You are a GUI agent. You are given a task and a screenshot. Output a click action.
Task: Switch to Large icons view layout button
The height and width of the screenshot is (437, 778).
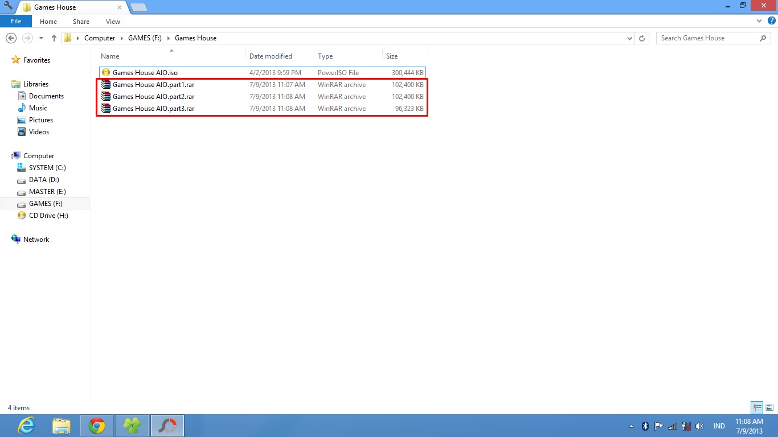point(769,407)
